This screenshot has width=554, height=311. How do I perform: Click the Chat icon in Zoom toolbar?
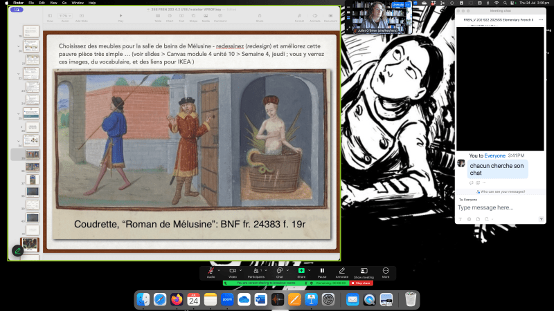click(x=279, y=270)
